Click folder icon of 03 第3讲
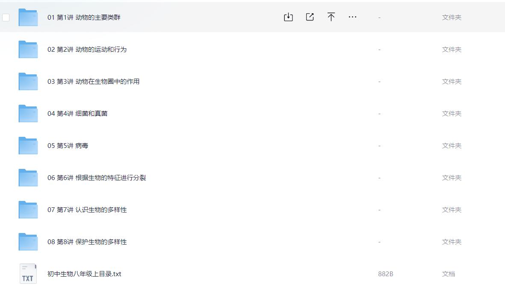The height and width of the screenshot is (289, 505). pos(28,82)
